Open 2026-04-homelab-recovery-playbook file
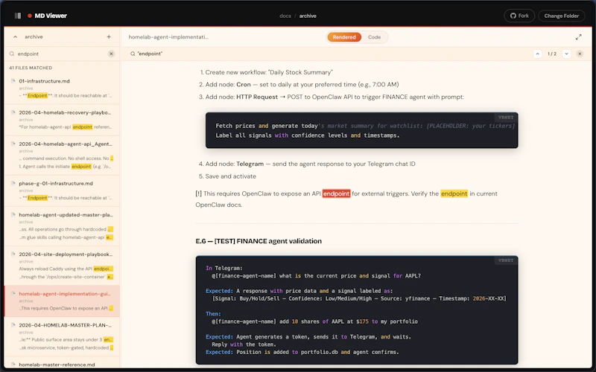 click(x=62, y=120)
